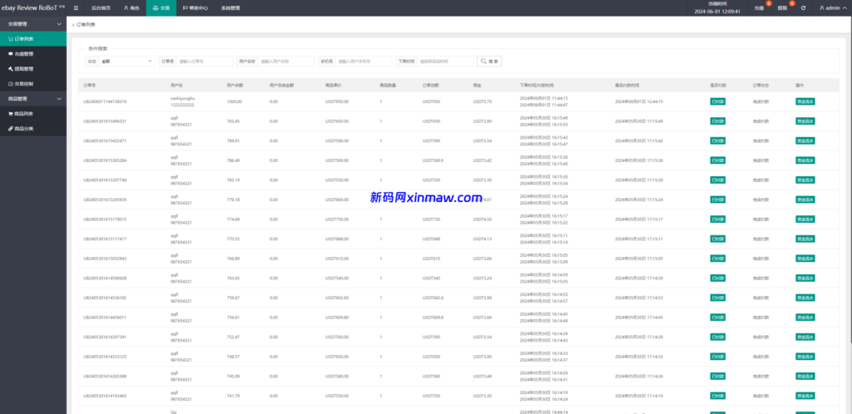Image resolution: width=852 pixels, height=414 pixels.
Task: Focus the 用户名称 search field
Action: click(x=286, y=62)
